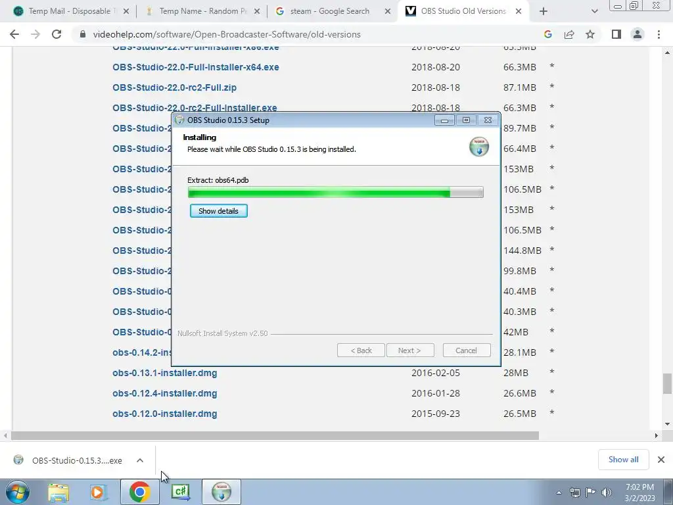The width and height of the screenshot is (673, 505).
Task: Click the Chrome taskbar icon
Action: pyautogui.click(x=139, y=492)
